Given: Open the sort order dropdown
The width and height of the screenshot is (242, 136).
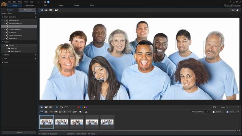Looking at the screenshot, I should click(x=75, y=112).
